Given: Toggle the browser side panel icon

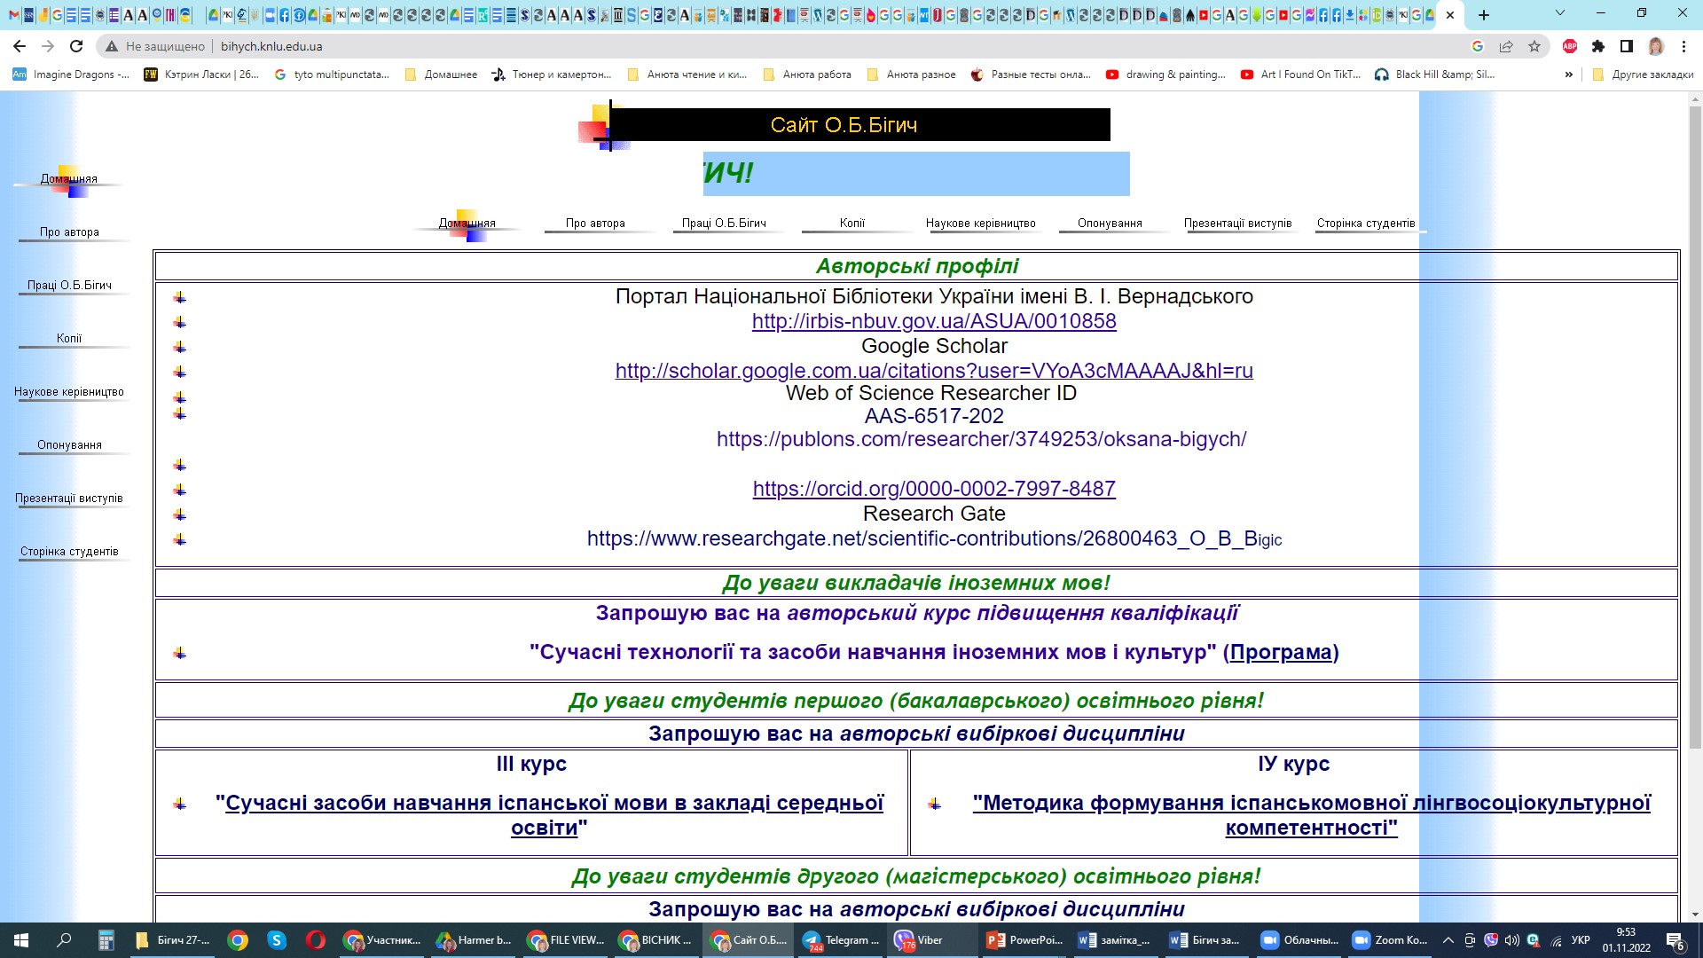Looking at the screenshot, I should (1627, 46).
